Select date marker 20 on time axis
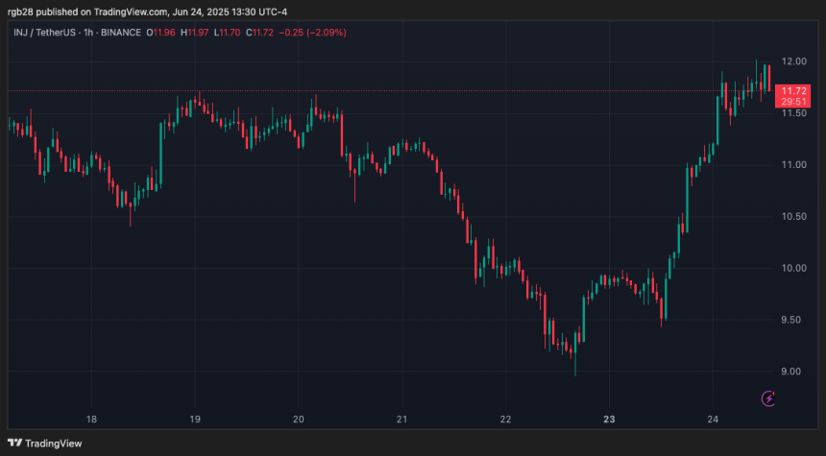Image resolution: width=826 pixels, height=456 pixels. [x=299, y=419]
